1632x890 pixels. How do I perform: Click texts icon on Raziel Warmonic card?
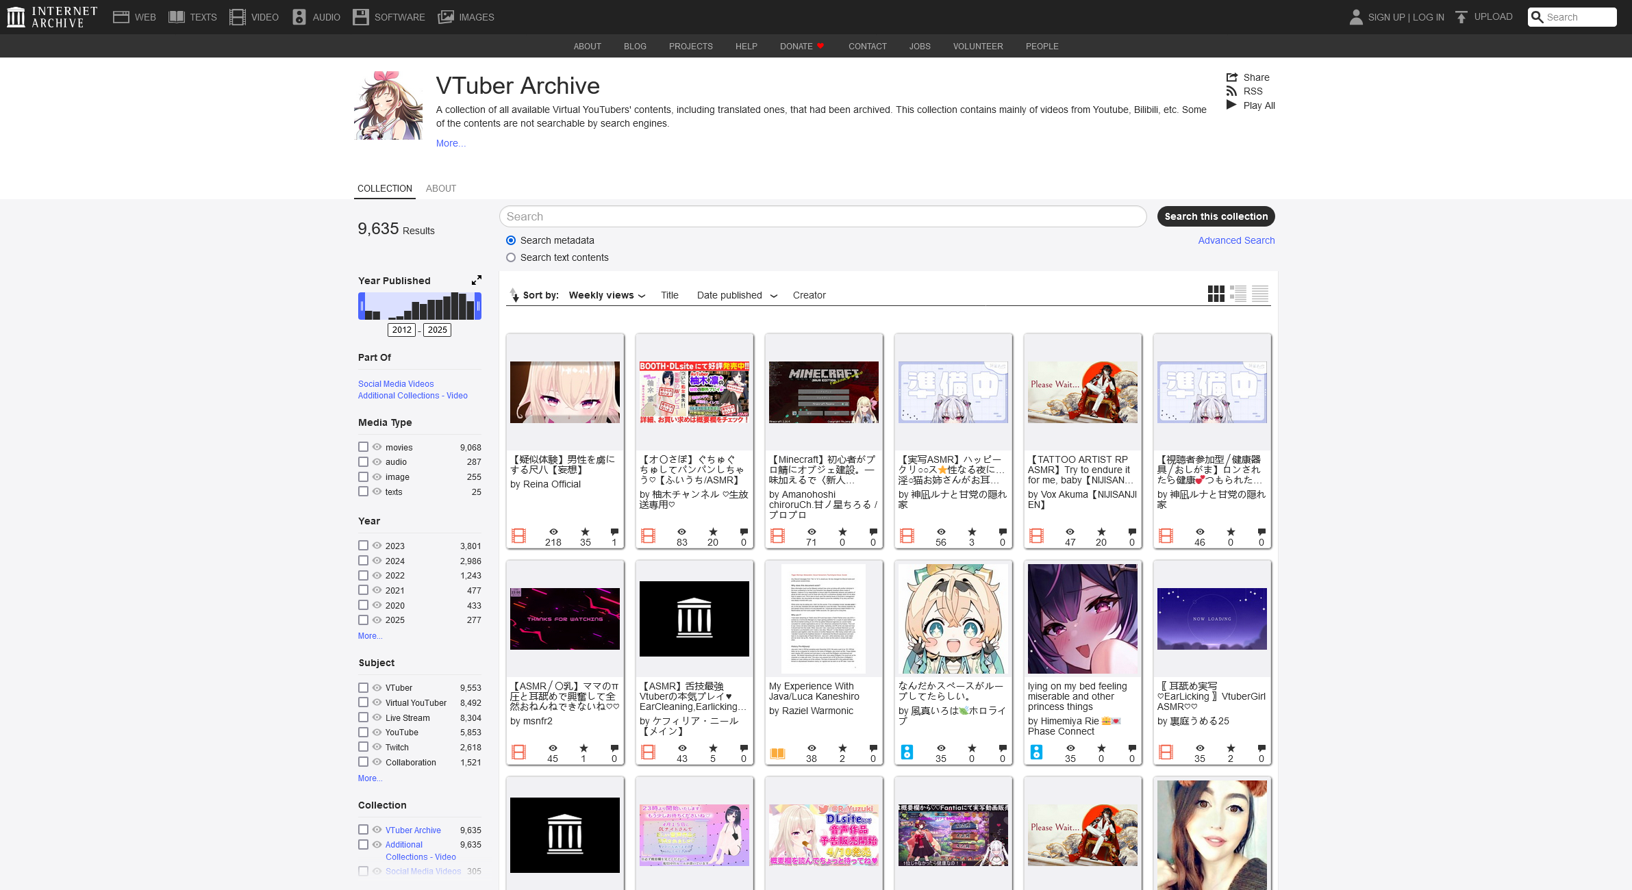click(x=777, y=753)
